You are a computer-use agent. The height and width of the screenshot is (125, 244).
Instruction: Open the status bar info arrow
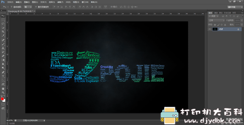click(44, 120)
